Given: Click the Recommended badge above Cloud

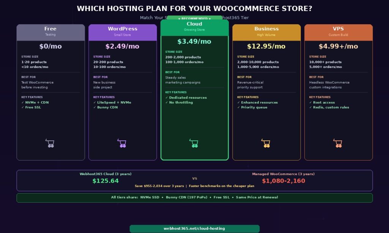Looking at the screenshot, I should [x=194, y=18].
